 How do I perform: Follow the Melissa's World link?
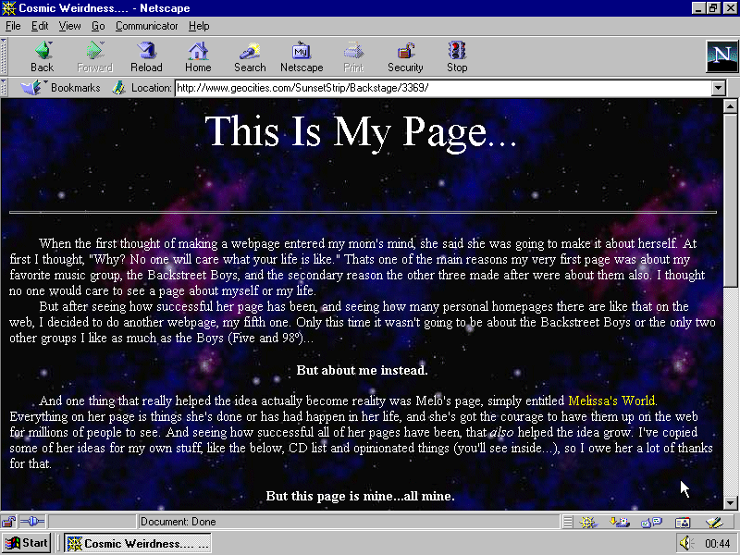(x=611, y=401)
